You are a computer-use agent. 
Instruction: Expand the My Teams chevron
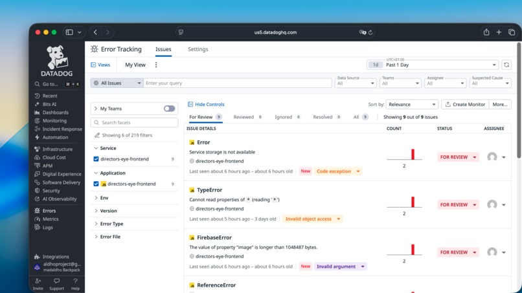(x=96, y=109)
